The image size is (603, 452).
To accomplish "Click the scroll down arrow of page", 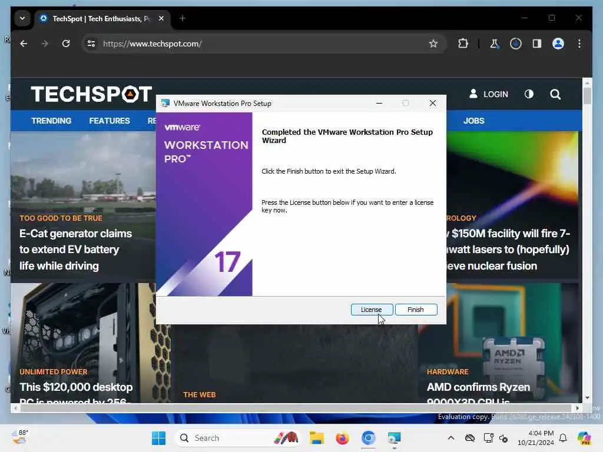I will (x=587, y=398).
